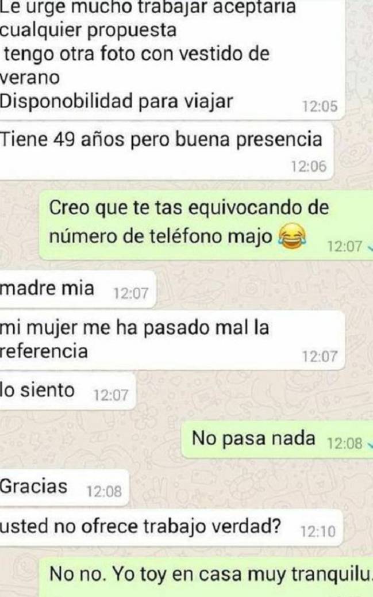This screenshot has width=373, height=597.
Task: Select the 'No no. Yo toy en casa' message
Action: 206,577
